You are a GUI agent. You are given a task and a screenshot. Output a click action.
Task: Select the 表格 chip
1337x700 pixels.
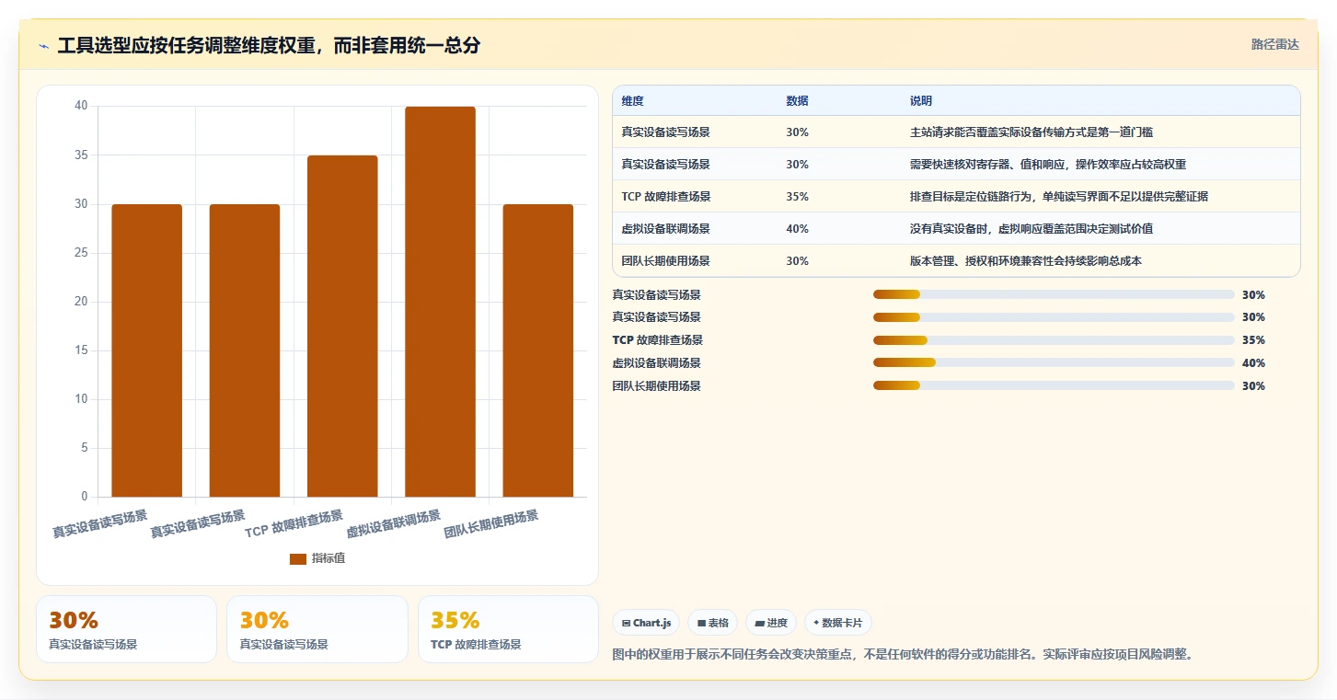coord(712,623)
